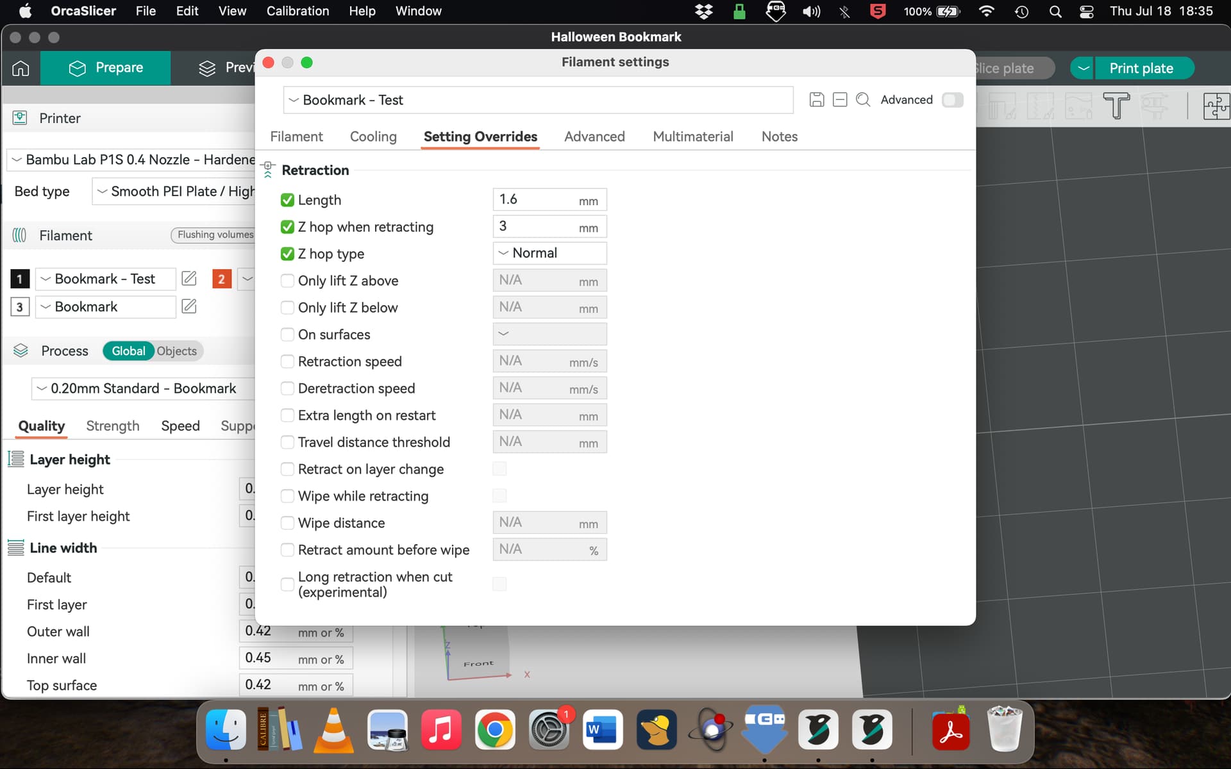Open filament 1 Bookmark - Test dropdown

(105, 279)
